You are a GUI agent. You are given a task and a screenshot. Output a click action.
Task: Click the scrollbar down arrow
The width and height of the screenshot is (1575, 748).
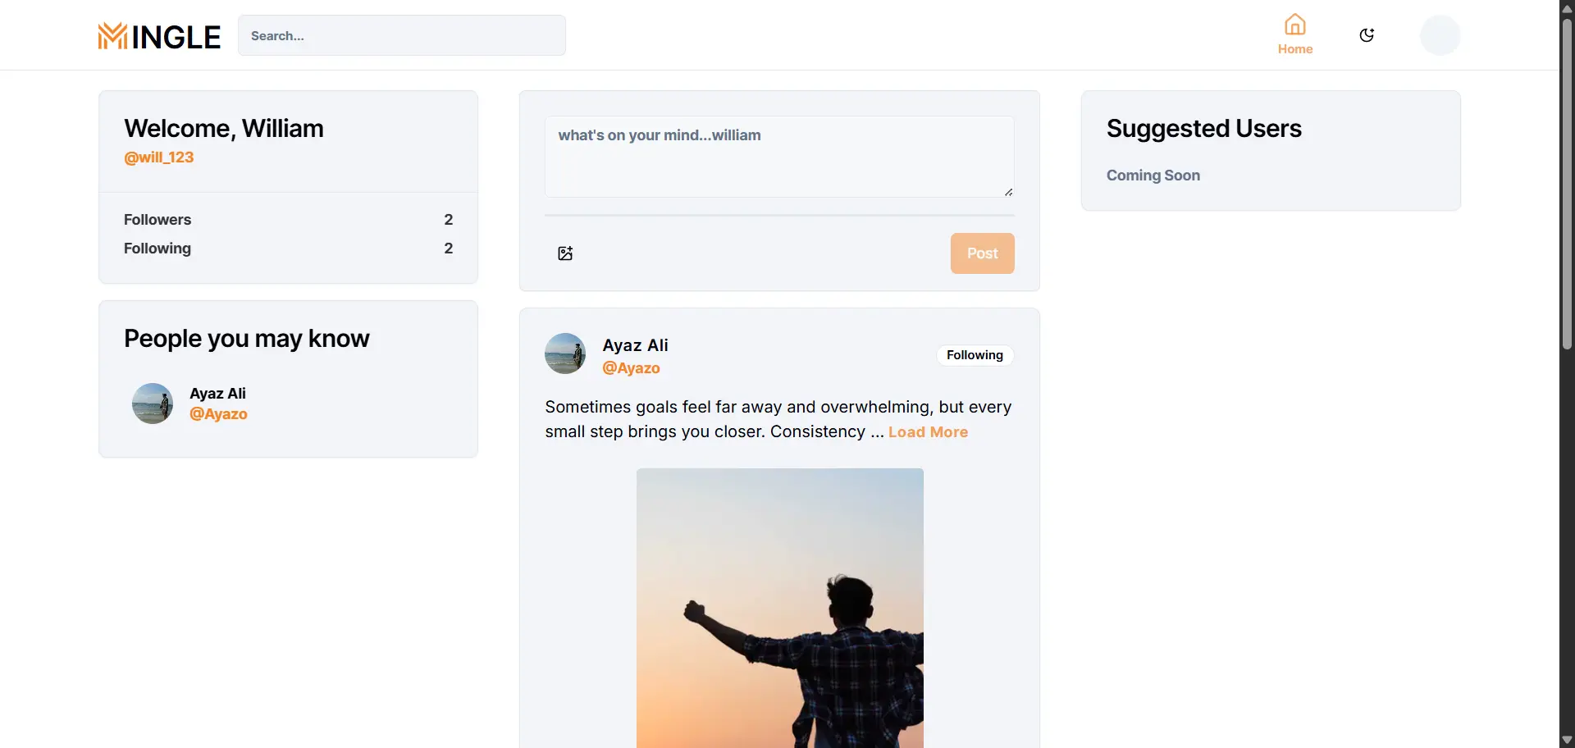pos(1567,740)
